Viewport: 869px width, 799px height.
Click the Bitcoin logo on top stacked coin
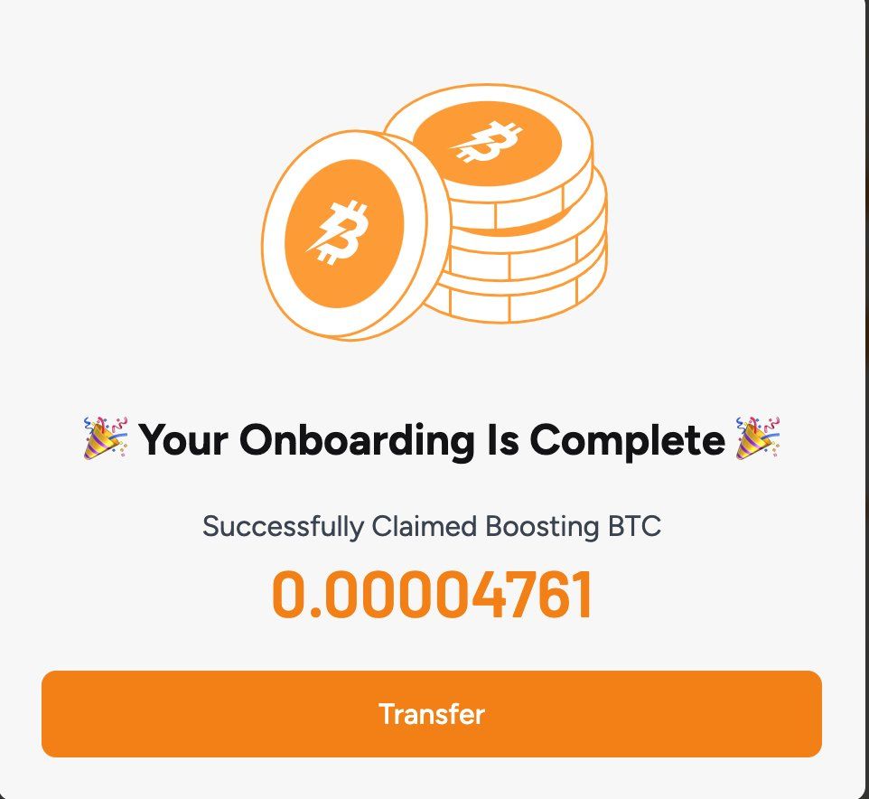[487, 143]
